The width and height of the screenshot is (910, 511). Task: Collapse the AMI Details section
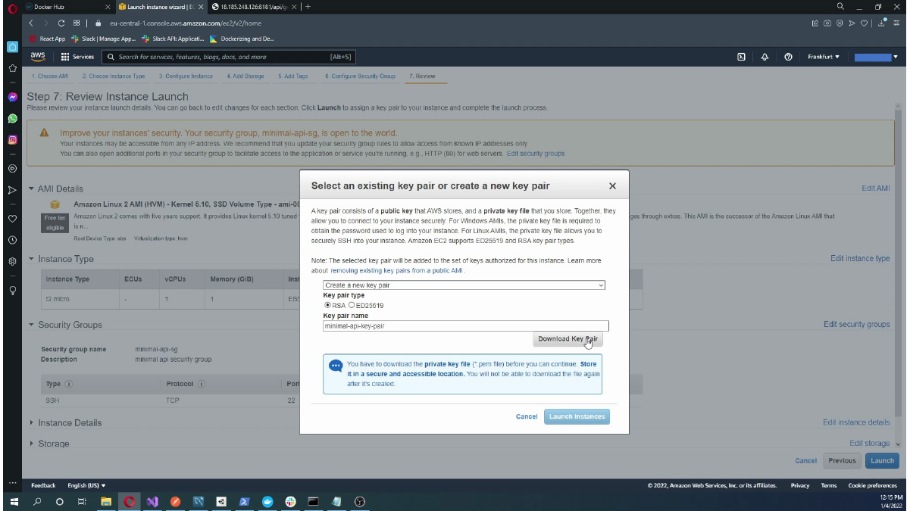[x=31, y=189]
